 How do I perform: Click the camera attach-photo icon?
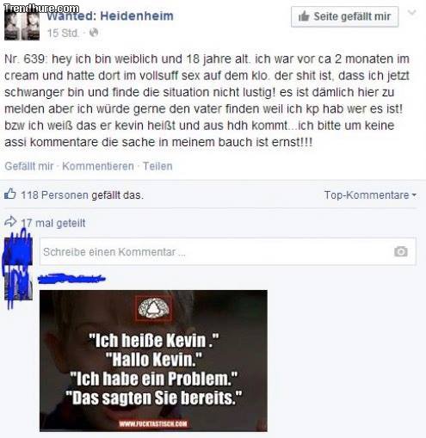tap(401, 251)
